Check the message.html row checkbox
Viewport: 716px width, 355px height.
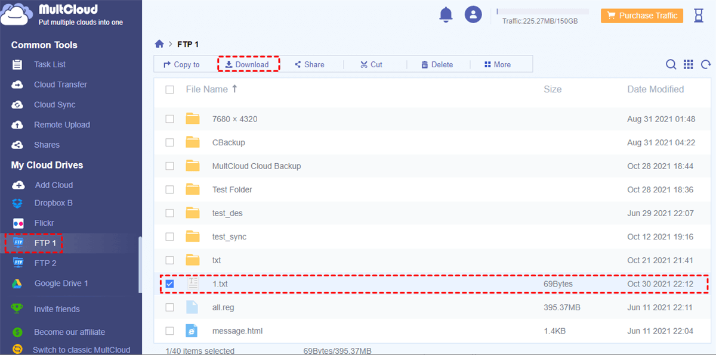coord(169,331)
